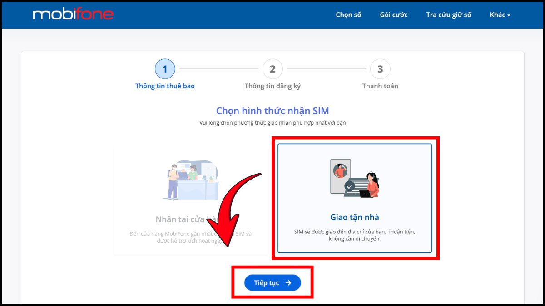Image resolution: width=545 pixels, height=306 pixels.
Task: Click the Thông tin thuê bao label
Action: [165, 86]
